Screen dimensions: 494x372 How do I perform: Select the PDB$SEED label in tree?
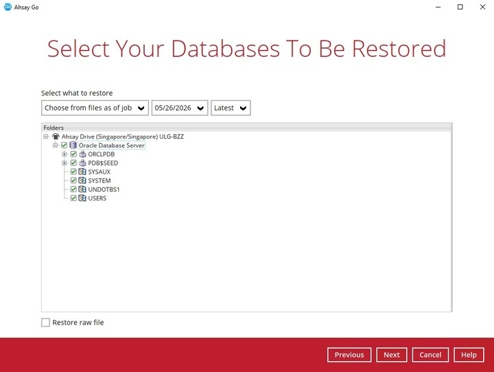(103, 163)
